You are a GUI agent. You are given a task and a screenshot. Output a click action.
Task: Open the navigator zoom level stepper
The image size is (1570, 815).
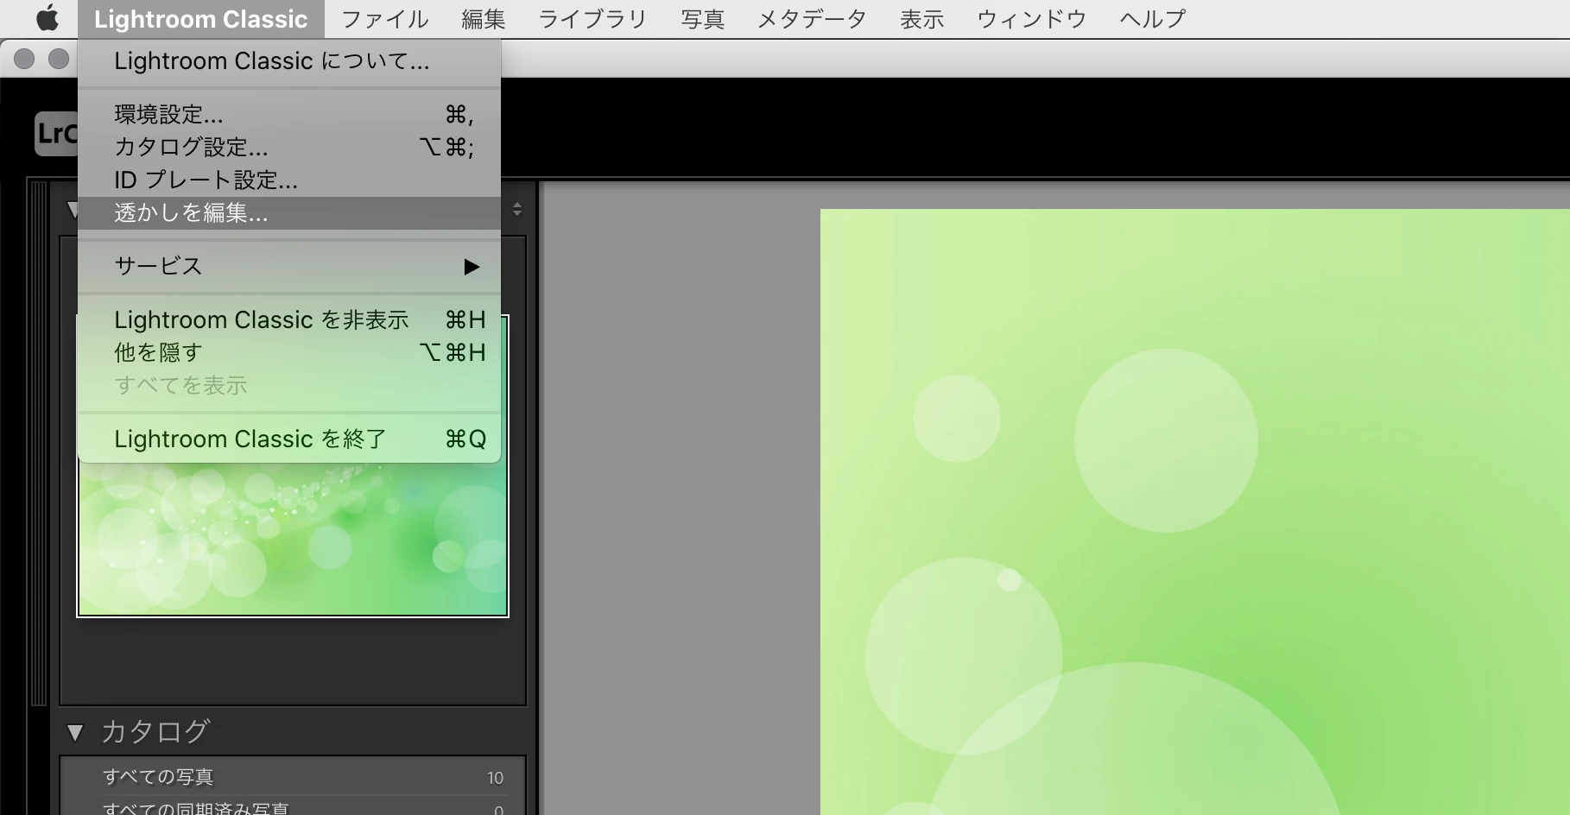pyautogui.click(x=516, y=209)
